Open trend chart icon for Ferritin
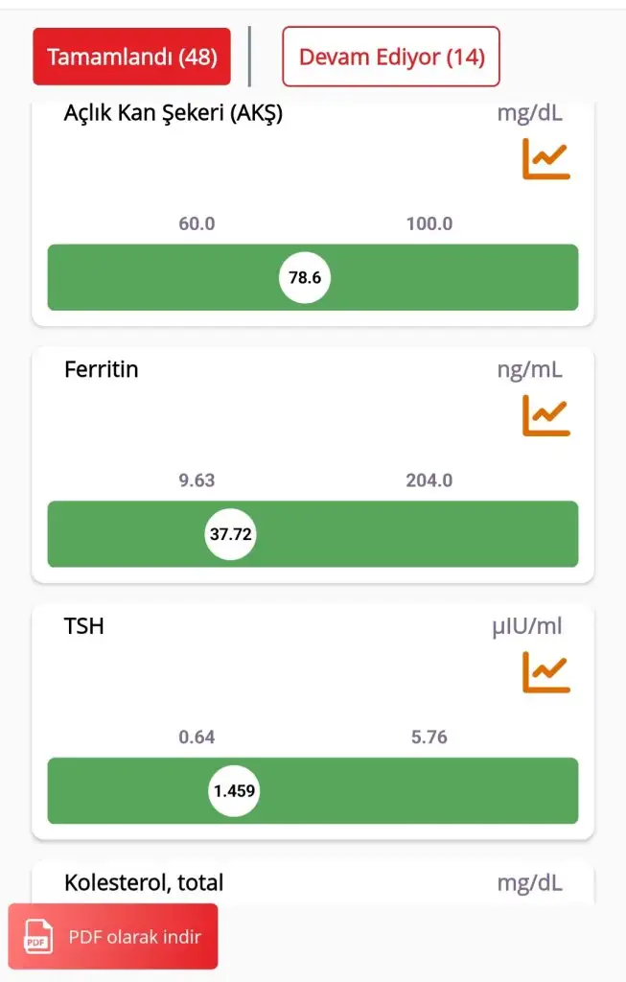The image size is (626, 982). click(545, 416)
